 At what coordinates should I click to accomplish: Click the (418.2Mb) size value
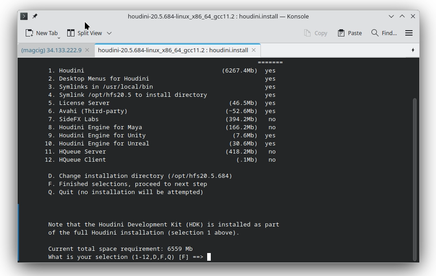pyautogui.click(x=241, y=152)
